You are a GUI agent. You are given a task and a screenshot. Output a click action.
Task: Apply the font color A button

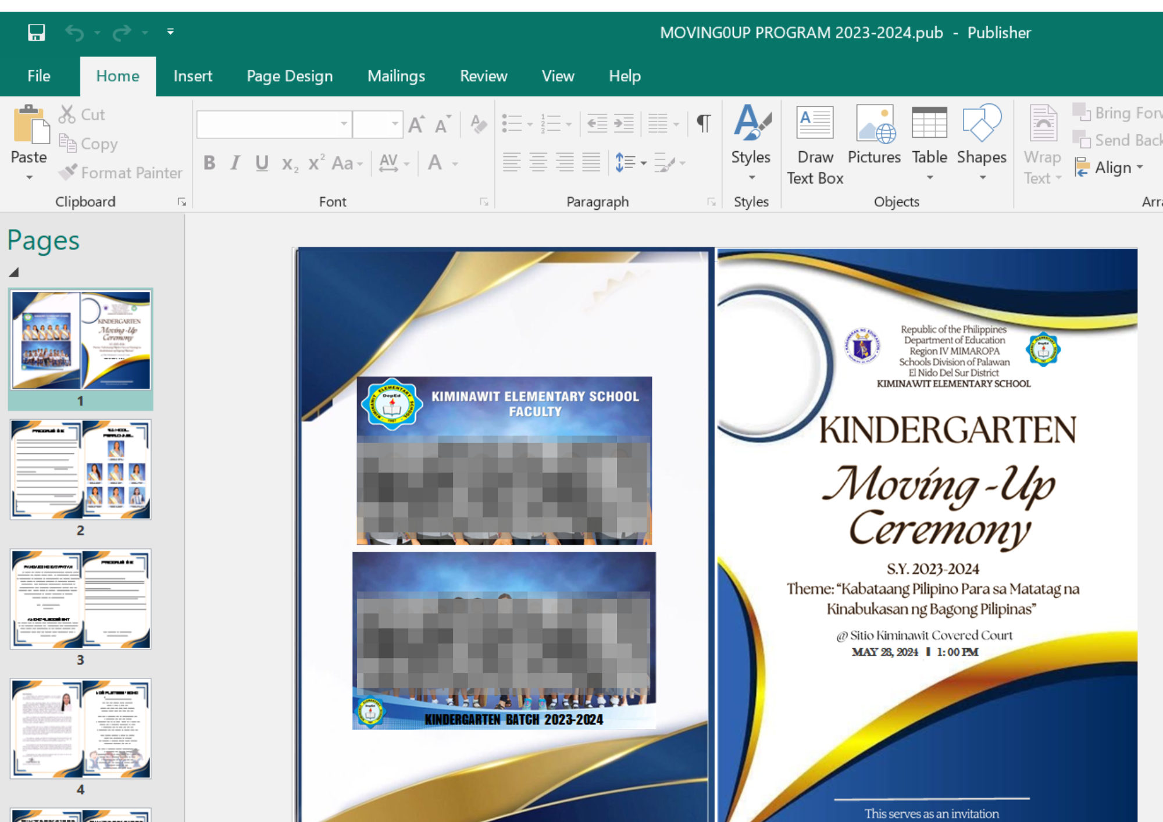(435, 163)
